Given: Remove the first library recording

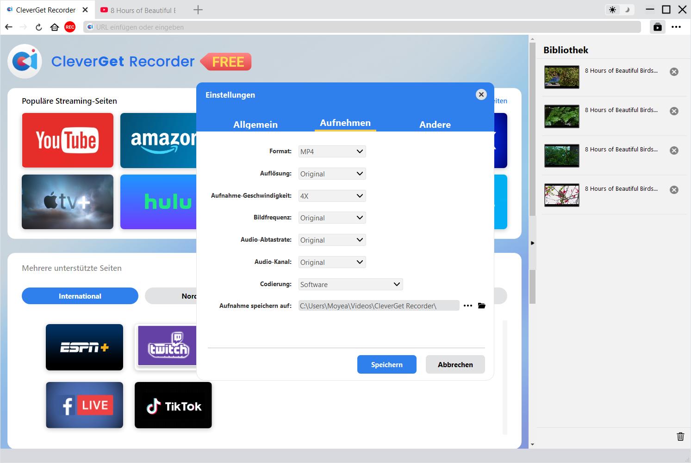Looking at the screenshot, I should 674,72.
